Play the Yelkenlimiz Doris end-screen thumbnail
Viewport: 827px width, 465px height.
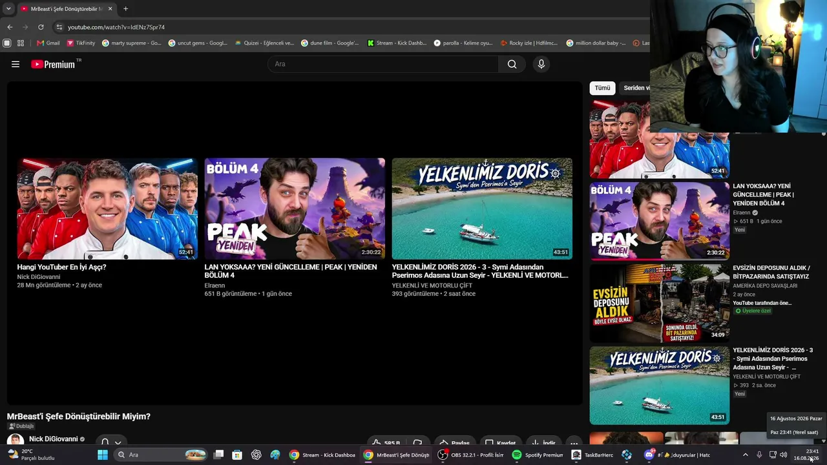[x=482, y=209]
